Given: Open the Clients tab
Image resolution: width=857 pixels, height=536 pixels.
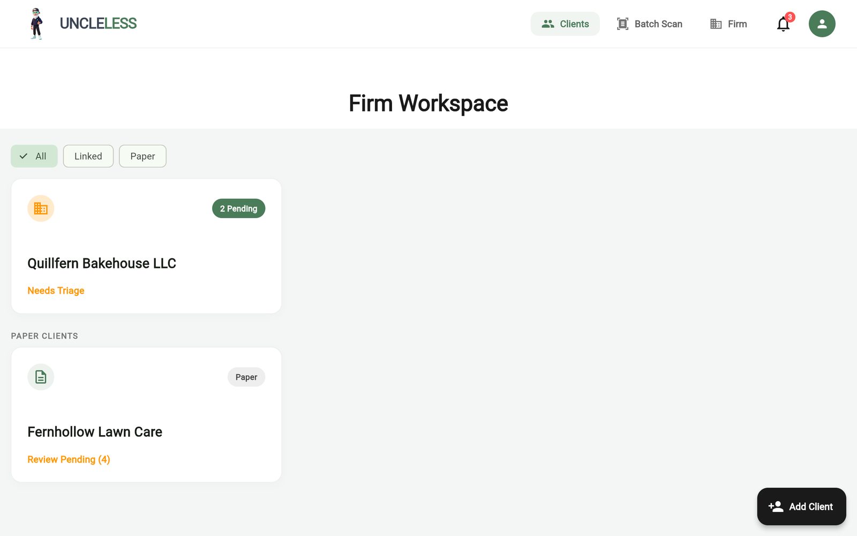Looking at the screenshot, I should (x=565, y=24).
